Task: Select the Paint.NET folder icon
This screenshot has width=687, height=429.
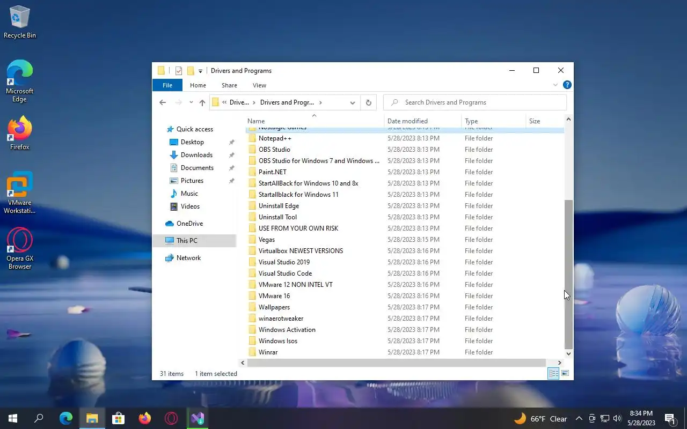Action: coord(252,172)
